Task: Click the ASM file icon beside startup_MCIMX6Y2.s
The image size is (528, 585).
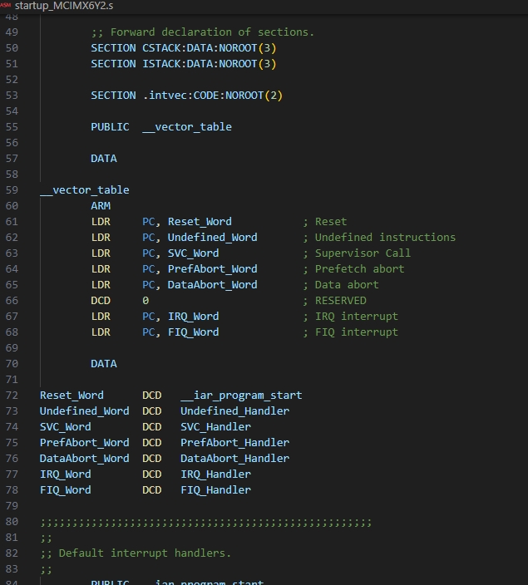Action: (x=6, y=5)
